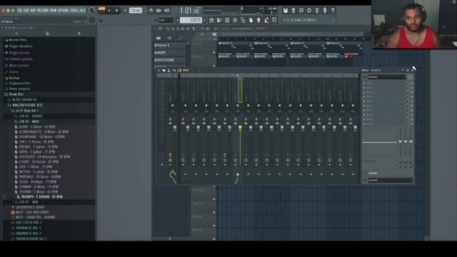457x257 pixels.
Task: Adjust the Master mixer volume fader
Action: tap(175, 128)
